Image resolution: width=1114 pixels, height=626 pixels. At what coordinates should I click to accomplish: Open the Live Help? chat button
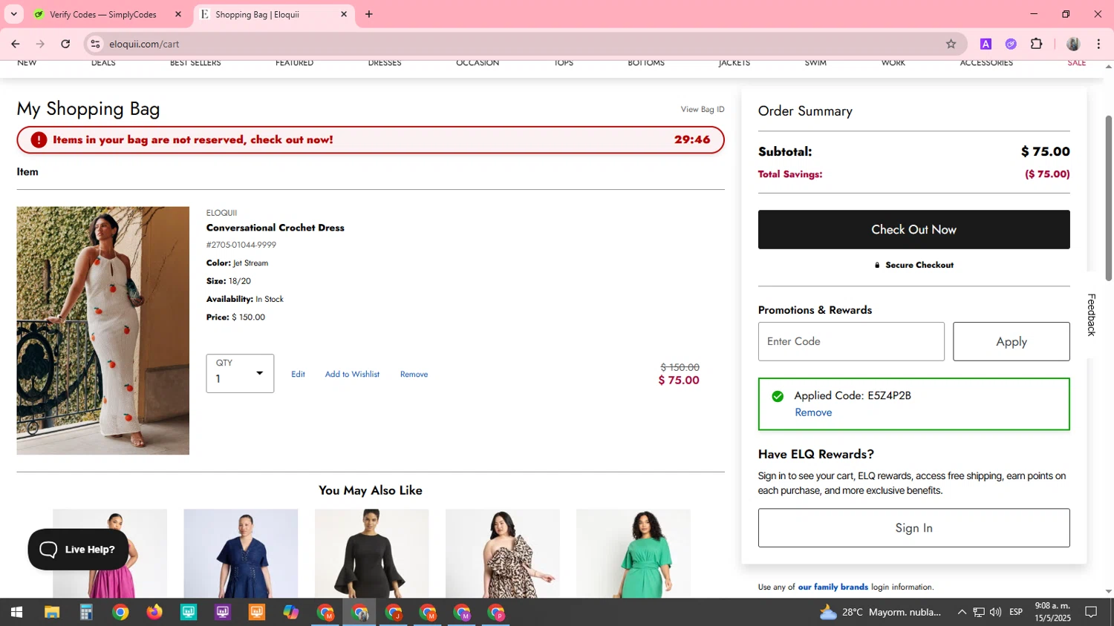coord(78,550)
